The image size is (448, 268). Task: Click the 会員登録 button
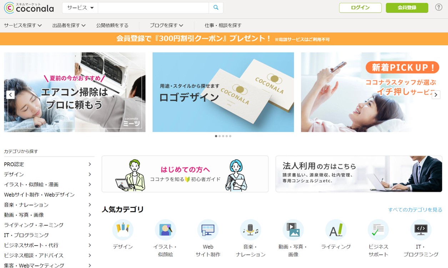407,8
